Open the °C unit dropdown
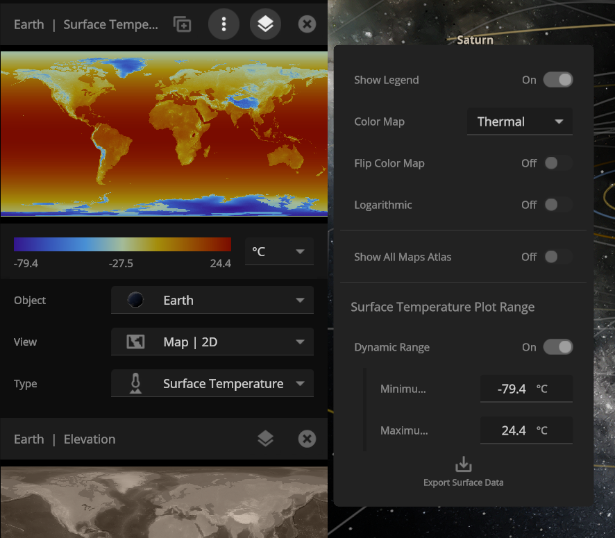Screen dimensions: 615x538 [x=279, y=251]
